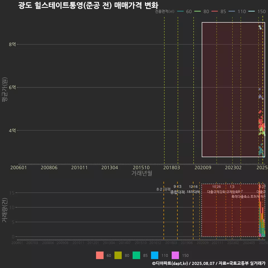Click '201906' on the volume chart x-axis

pyautogui.click(x=187, y=243)
